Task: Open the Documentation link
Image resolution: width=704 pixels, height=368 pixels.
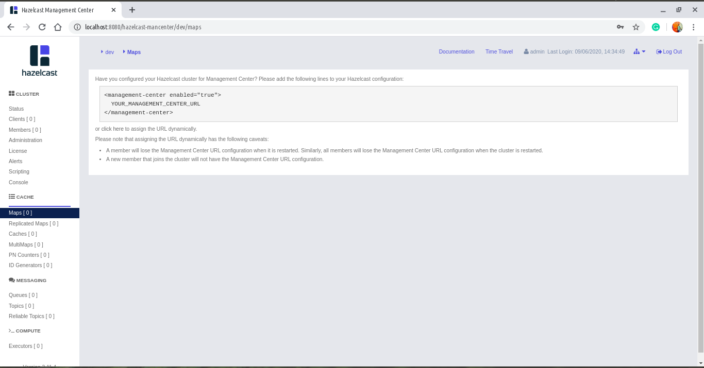Action: point(457,51)
